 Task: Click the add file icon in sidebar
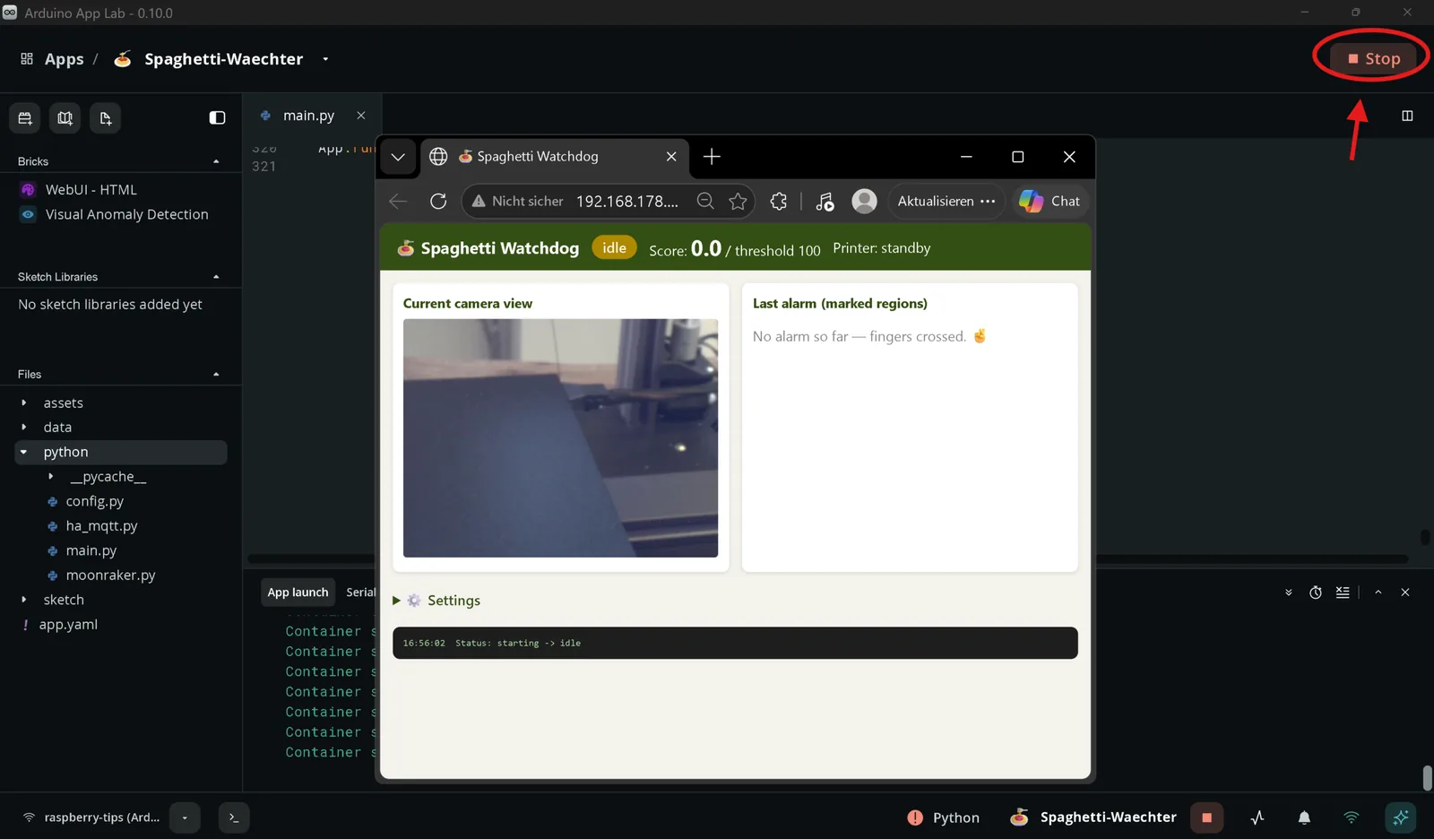coord(106,117)
